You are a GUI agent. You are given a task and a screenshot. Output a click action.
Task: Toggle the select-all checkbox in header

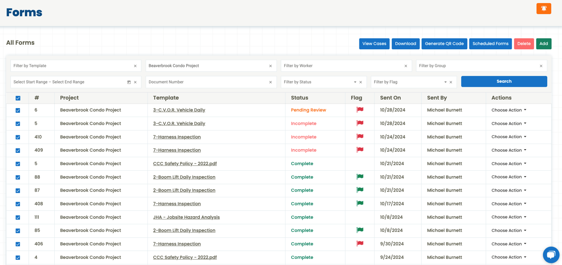(x=18, y=98)
